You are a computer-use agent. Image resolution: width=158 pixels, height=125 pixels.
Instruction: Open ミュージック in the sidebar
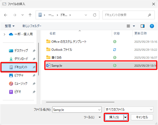(18, 84)
